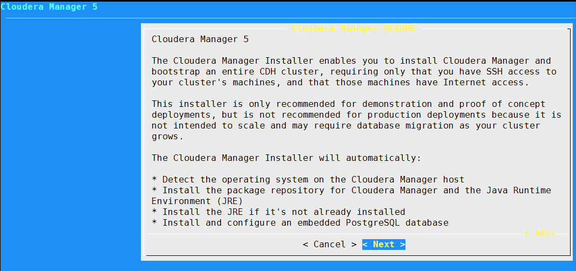Select the Install the JRE bullet line
This screenshot has width=576, height=271.
pos(279,212)
